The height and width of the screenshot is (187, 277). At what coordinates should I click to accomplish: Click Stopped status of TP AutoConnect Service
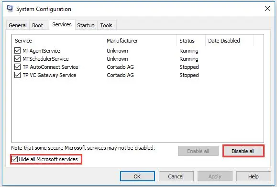pyautogui.click(x=189, y=67)
